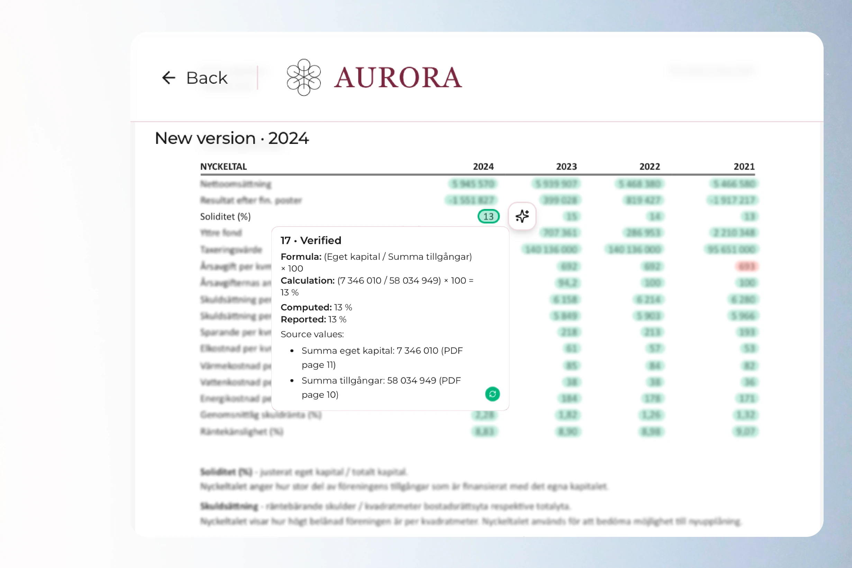The height and width of the screenshot is (568, 852).
Task: Click the 2023 column header
Action: (x=567, y=167)
